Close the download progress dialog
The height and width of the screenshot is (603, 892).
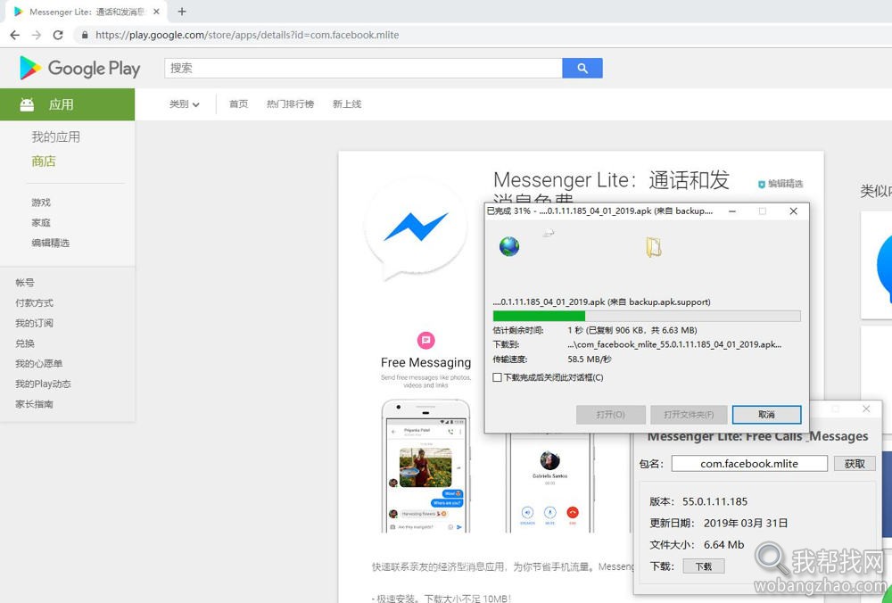[x=793, y=211]
